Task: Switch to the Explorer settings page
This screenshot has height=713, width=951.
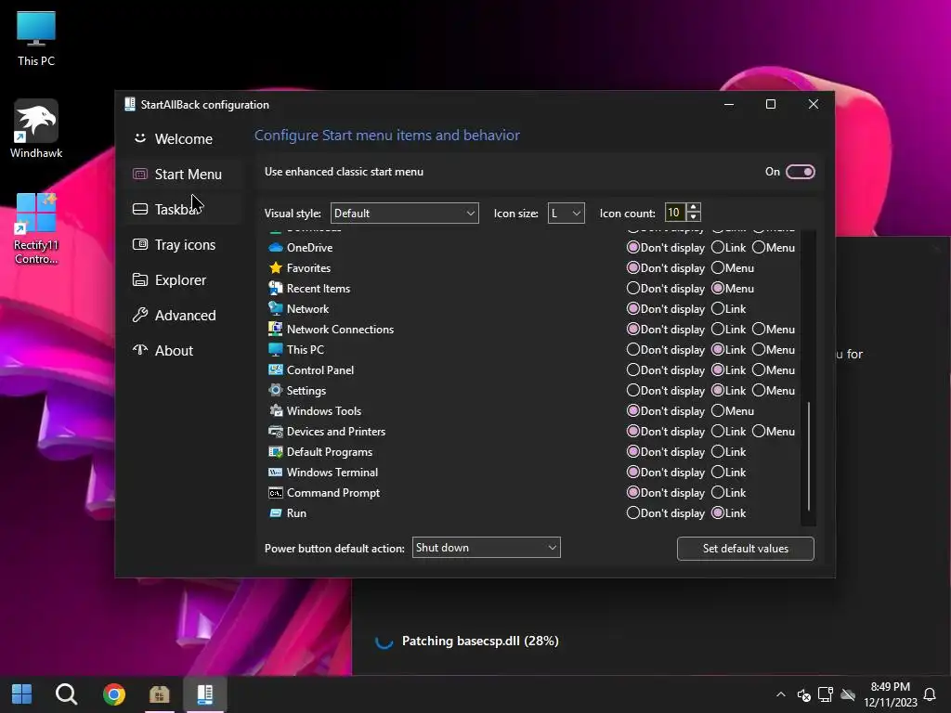Action: point(183,280)
